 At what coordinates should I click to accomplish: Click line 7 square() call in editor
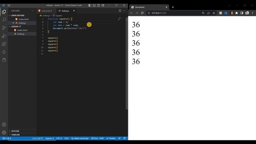point(53,38)
